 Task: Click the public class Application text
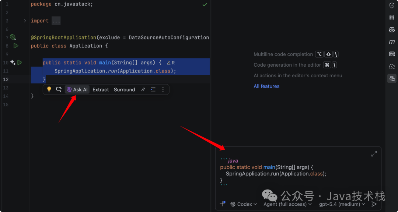point(66,46)
